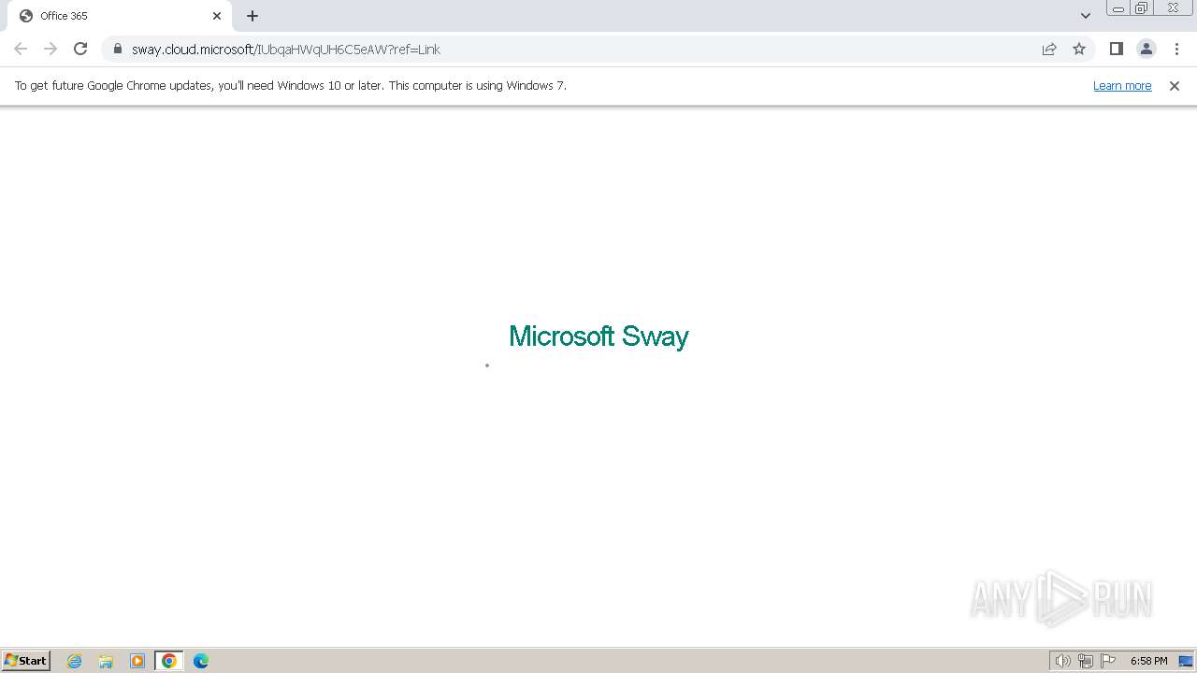The image size is (1197, 673).
Task: Reload the Sway page
Action: 80,49
